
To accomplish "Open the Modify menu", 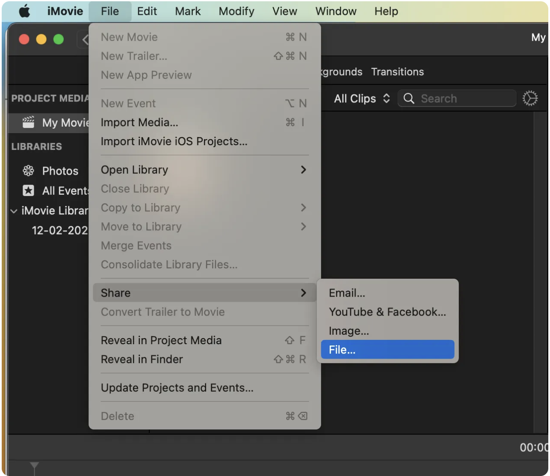I will [x=236, y=11].
